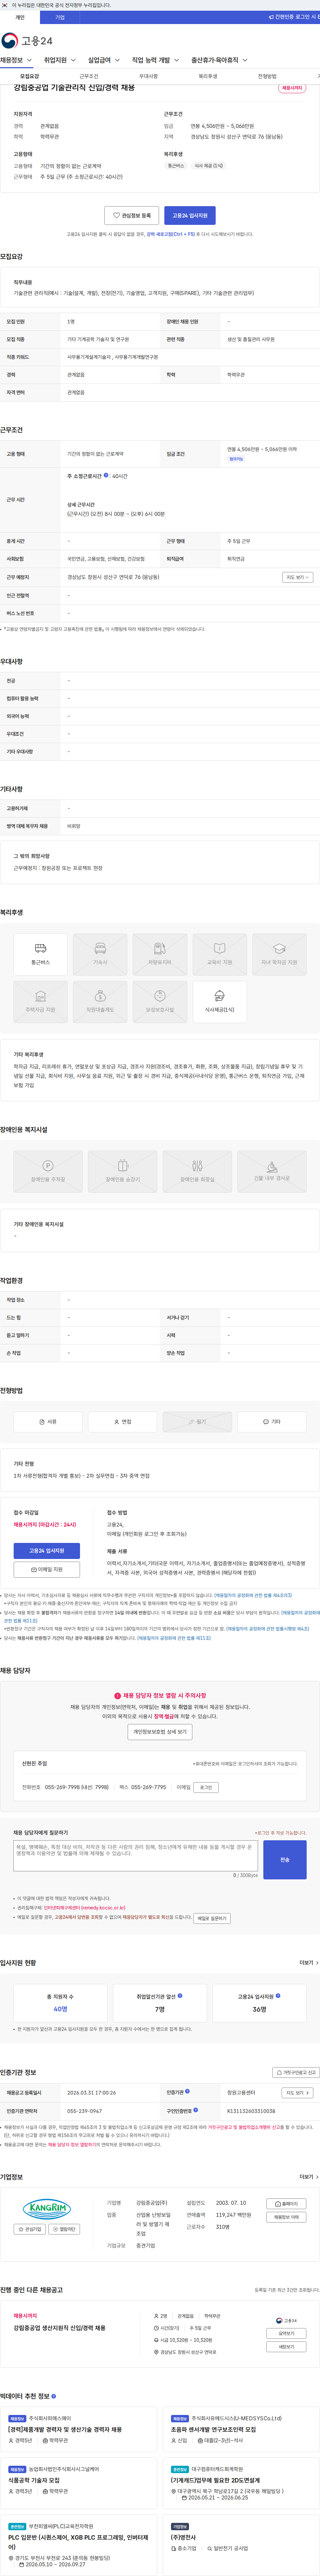The image size is (320, 2576).
Task: Open 식품공학 기술자 모집 recommended posting
Action: 34,2480
